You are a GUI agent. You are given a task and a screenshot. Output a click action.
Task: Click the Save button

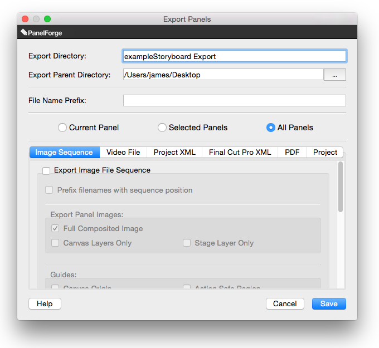point(329,303)
